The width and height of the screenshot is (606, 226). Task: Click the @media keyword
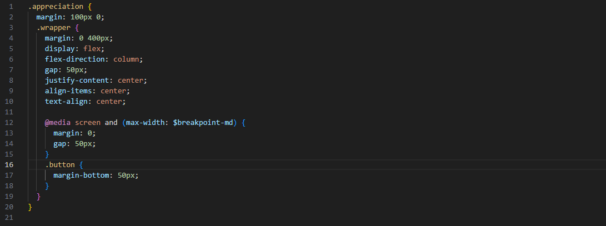(x=57, y=122)
